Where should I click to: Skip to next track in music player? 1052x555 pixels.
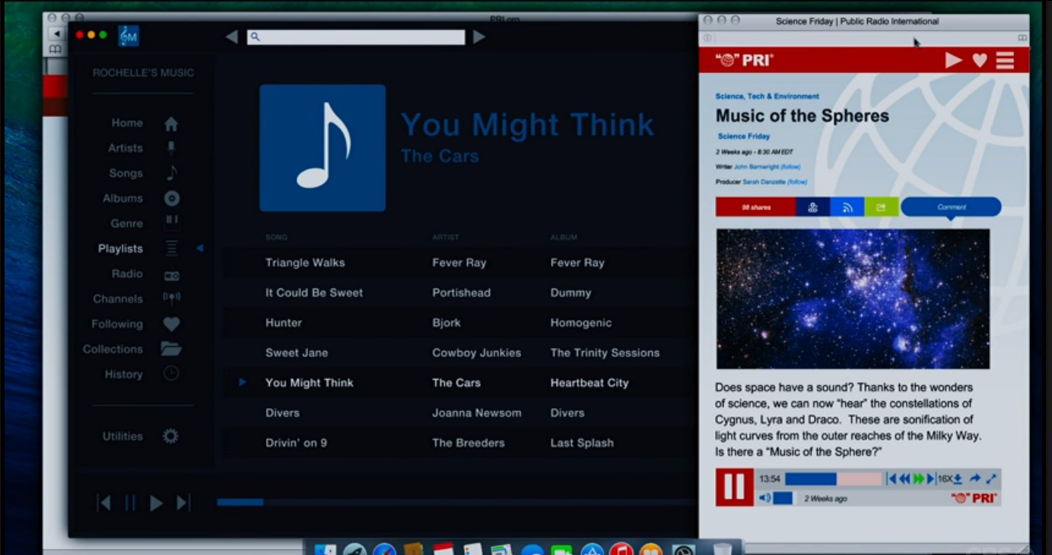click(x=183, y=502)
